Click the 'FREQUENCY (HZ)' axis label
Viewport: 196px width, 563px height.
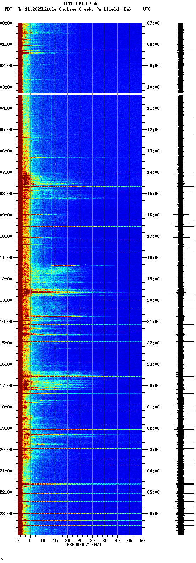pyautogui.click(x=84, y=545)
